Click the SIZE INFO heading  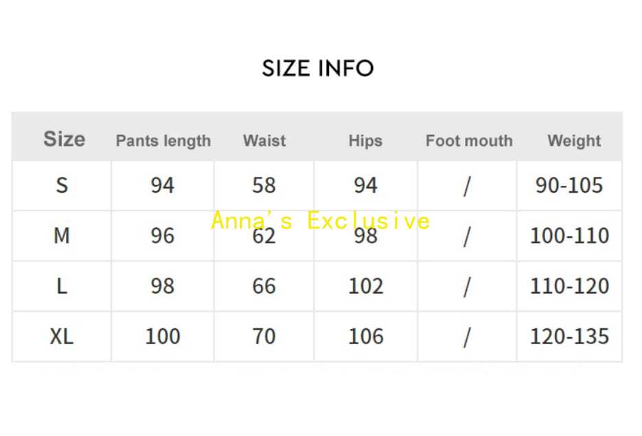click(318, 68)
